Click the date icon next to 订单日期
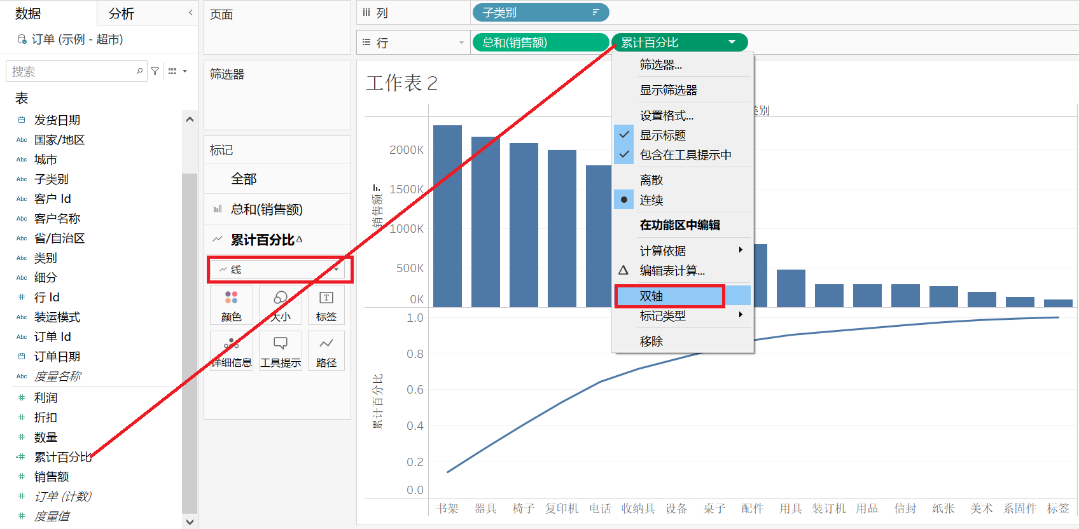This screenshot has height=529, width=1079. [22, 356]
